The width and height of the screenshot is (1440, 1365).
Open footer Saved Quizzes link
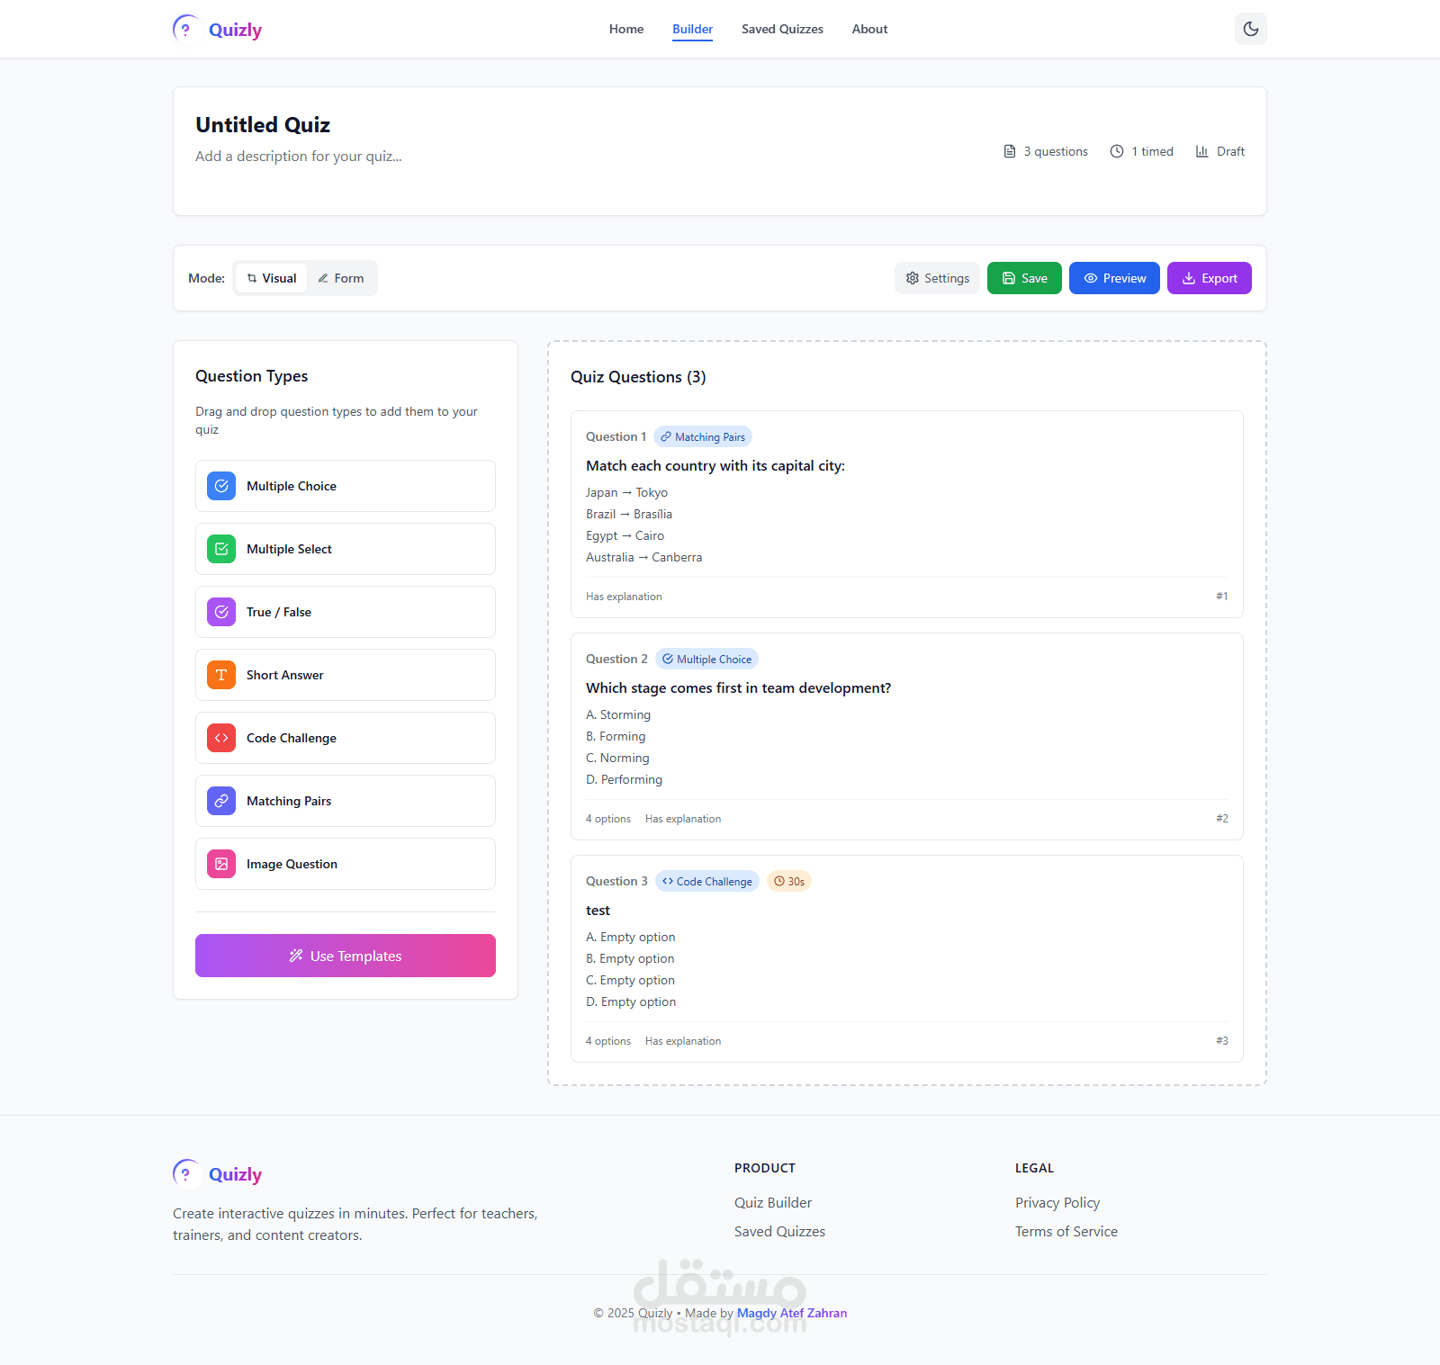(779, 1231)
